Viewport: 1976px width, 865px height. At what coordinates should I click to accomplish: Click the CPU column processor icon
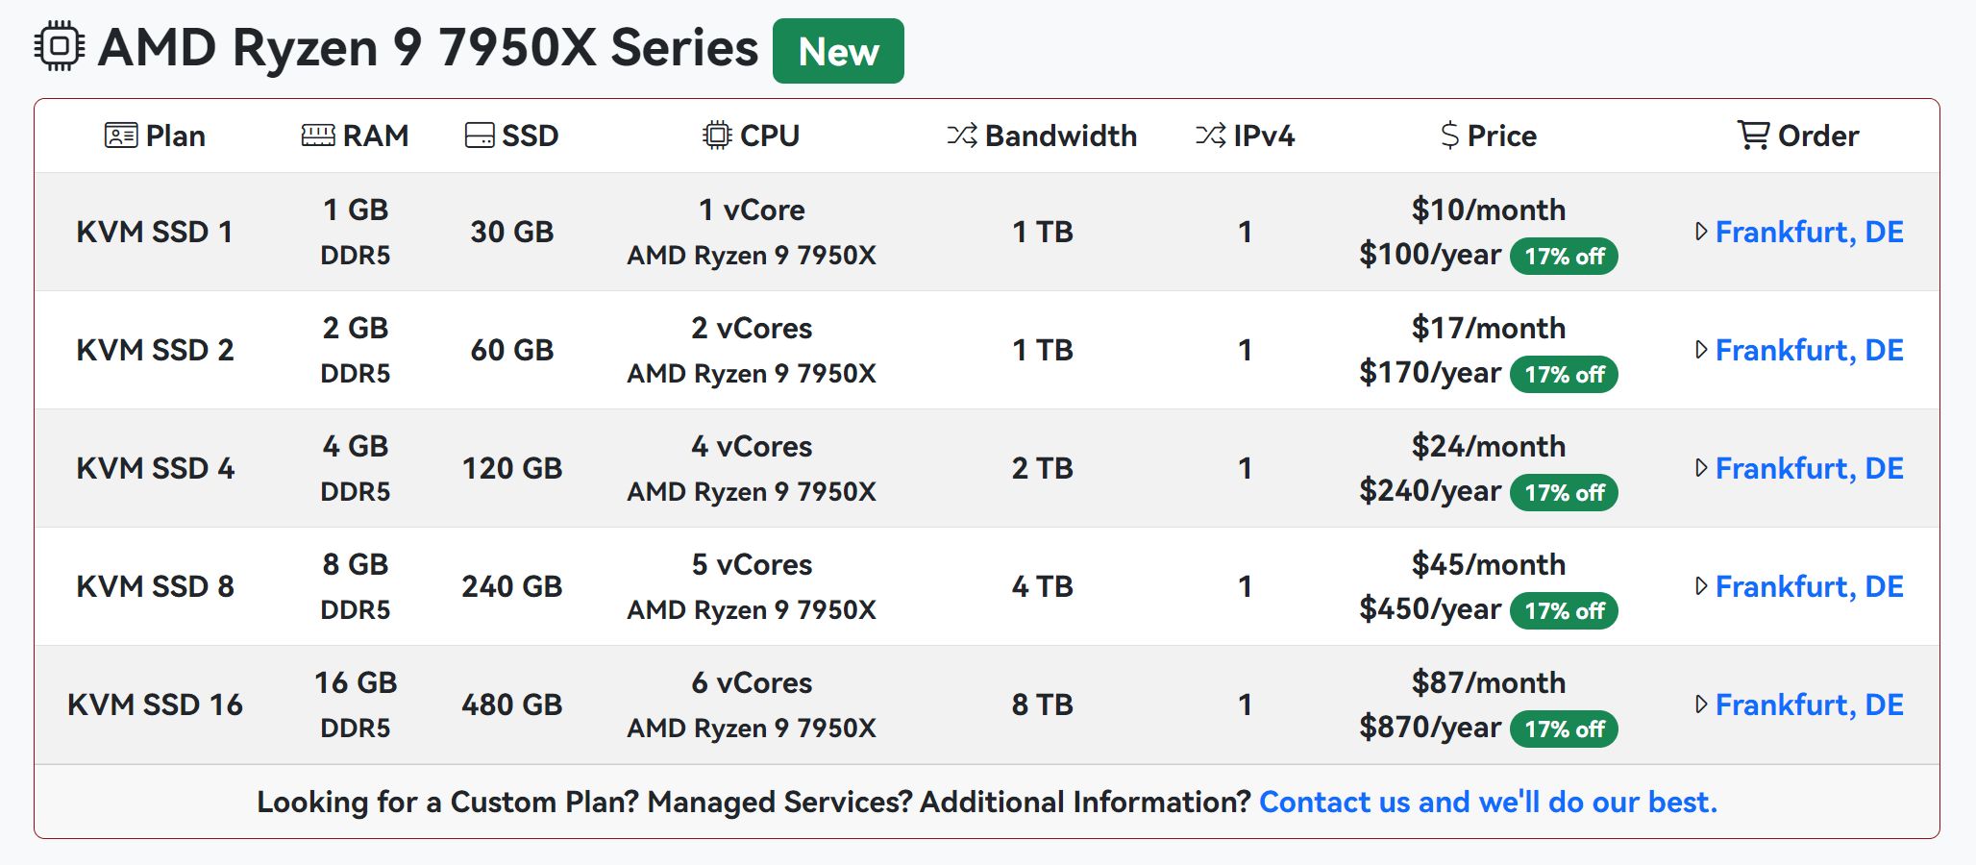point(717,136)
